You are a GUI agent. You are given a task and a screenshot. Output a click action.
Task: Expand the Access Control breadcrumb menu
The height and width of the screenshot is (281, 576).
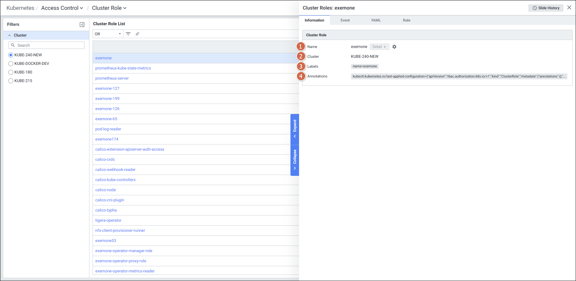coord(62,8)
